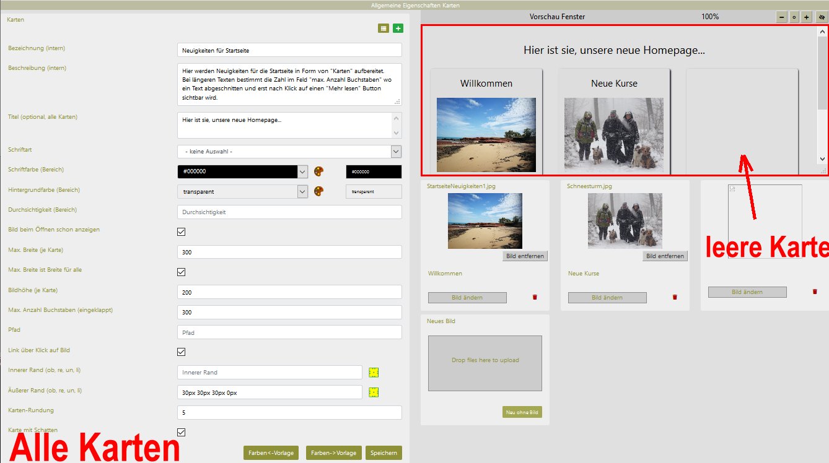
Task: Toggle 'Max. Breite ist Breite für alle' checkbox
Action: [182, 272]
